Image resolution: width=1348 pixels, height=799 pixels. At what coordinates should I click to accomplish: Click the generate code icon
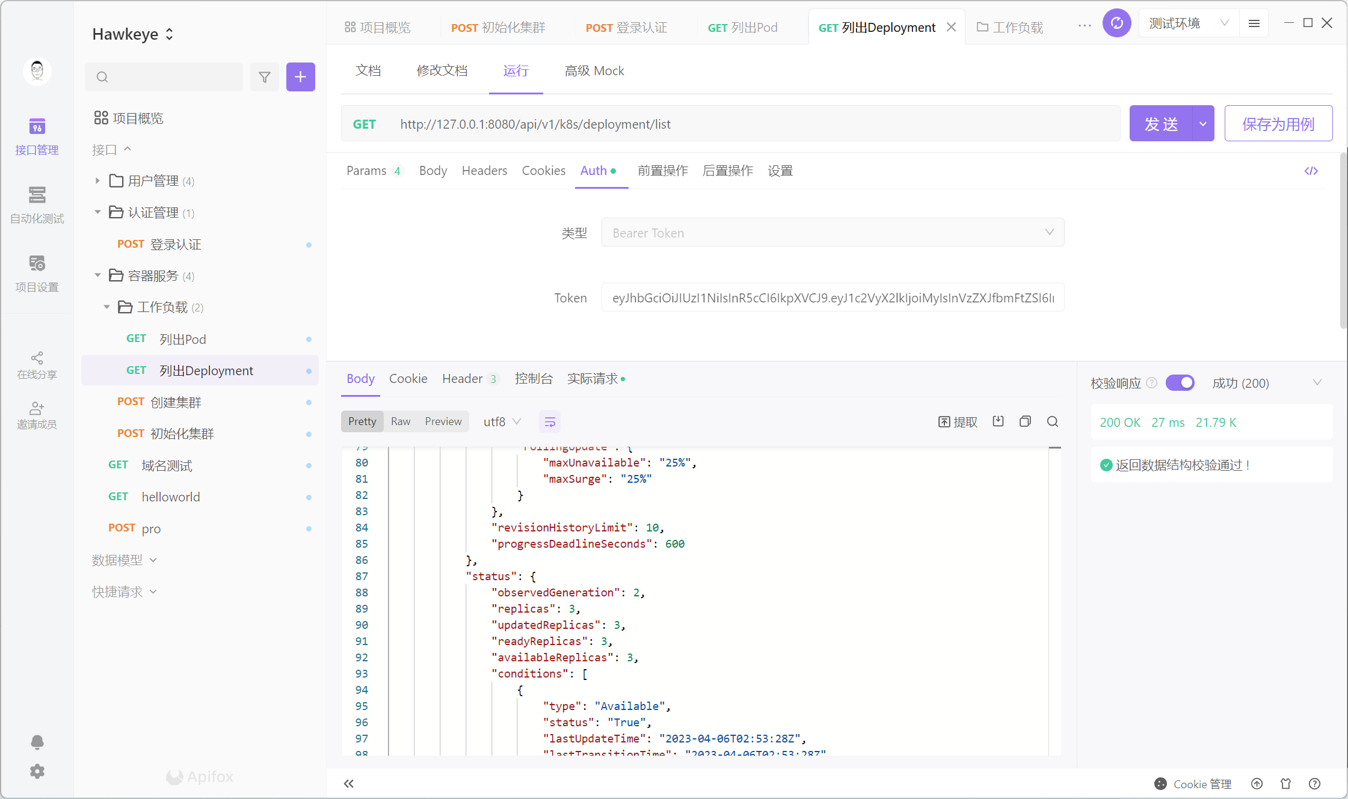[1311, 171]
